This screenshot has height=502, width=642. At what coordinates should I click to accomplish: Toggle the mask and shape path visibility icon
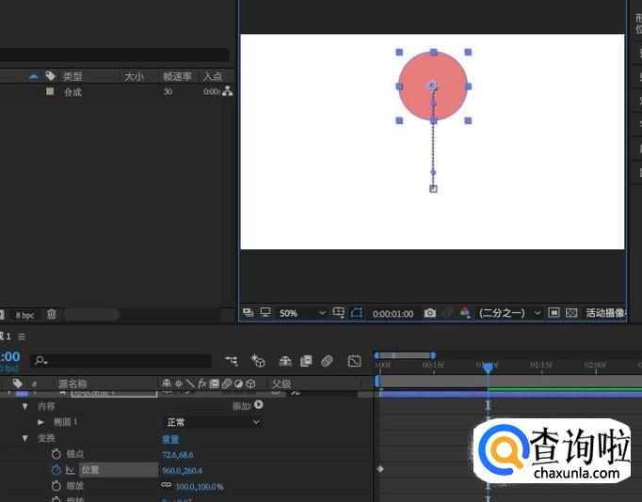(x=357, y=313)
